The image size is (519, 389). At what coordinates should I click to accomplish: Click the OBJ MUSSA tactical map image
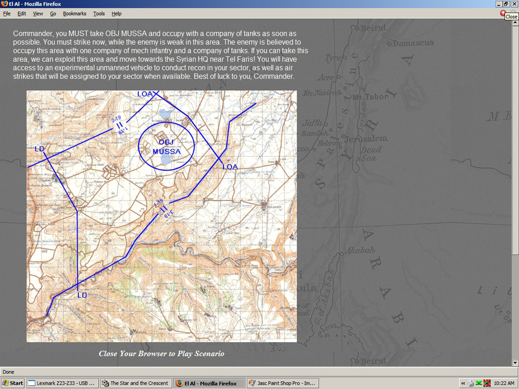click(x=162, y=217)
